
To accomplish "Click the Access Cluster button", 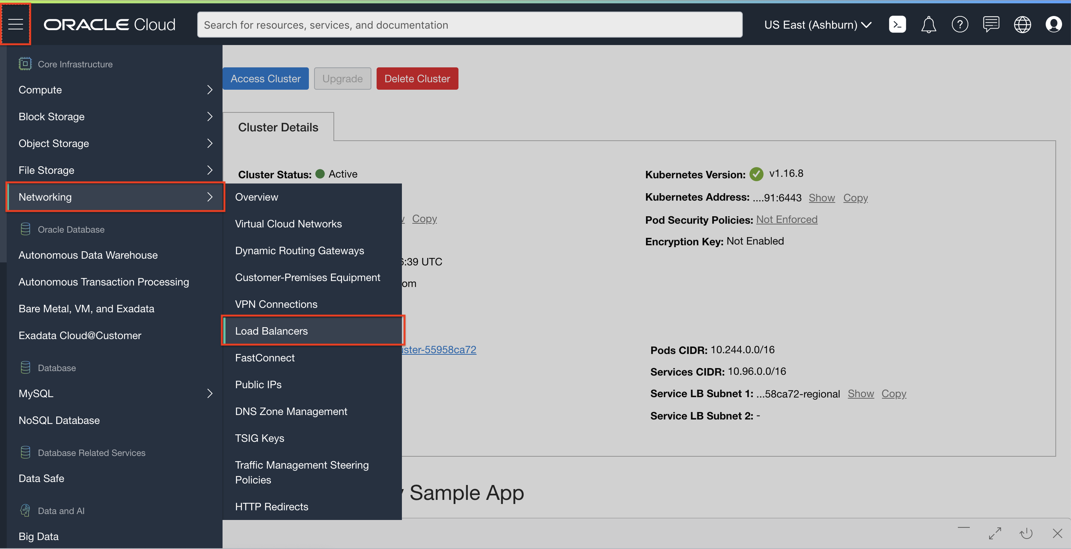I will click(x=265, y=79).
